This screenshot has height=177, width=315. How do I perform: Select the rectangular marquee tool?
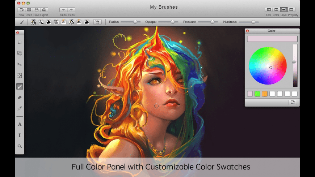20,42
